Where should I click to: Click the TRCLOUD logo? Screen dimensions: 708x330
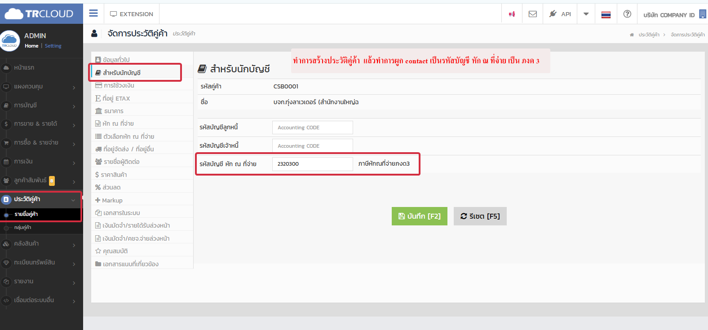tap(39, 14)
